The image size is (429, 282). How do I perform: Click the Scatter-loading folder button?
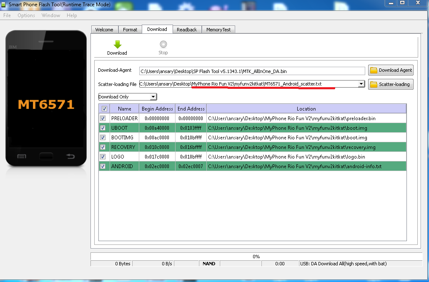[390, 84]
